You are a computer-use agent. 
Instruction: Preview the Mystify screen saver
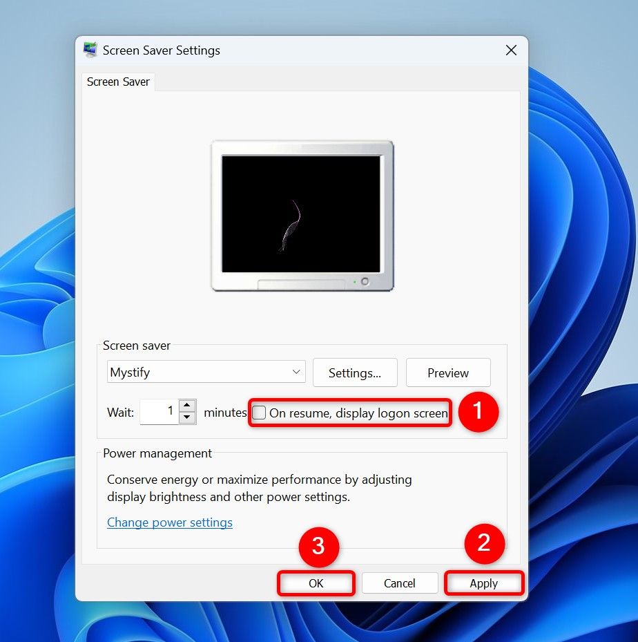point(447,372)
